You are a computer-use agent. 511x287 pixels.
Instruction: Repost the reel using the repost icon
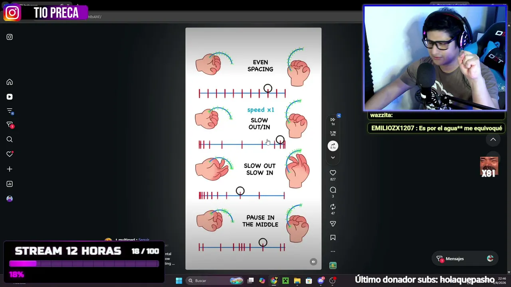(x=333, y=207)
